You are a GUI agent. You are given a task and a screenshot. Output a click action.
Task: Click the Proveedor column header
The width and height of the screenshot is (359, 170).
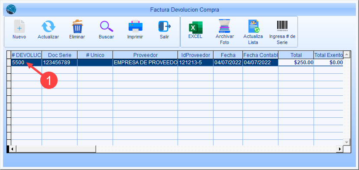146,55
